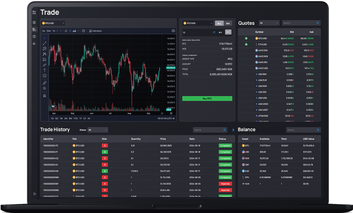The image size is (353, 213).
Task: Click chart settings gear at axis corner
Action: (x=171, y=113)
